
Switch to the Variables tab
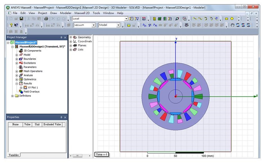tap(14, 155)
